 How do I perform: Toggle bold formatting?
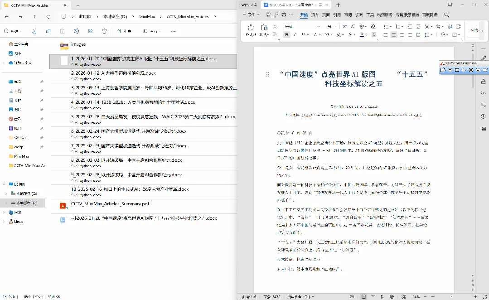286,34
